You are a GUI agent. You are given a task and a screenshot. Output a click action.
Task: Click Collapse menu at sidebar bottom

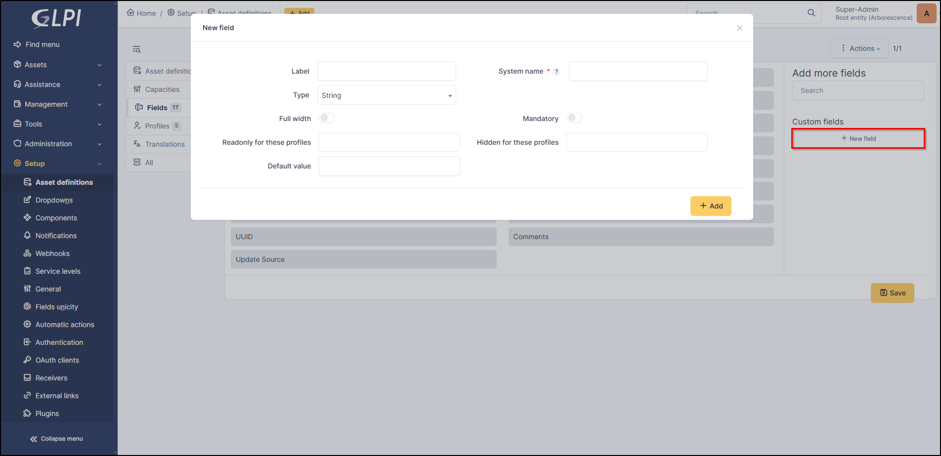point(57,439)
